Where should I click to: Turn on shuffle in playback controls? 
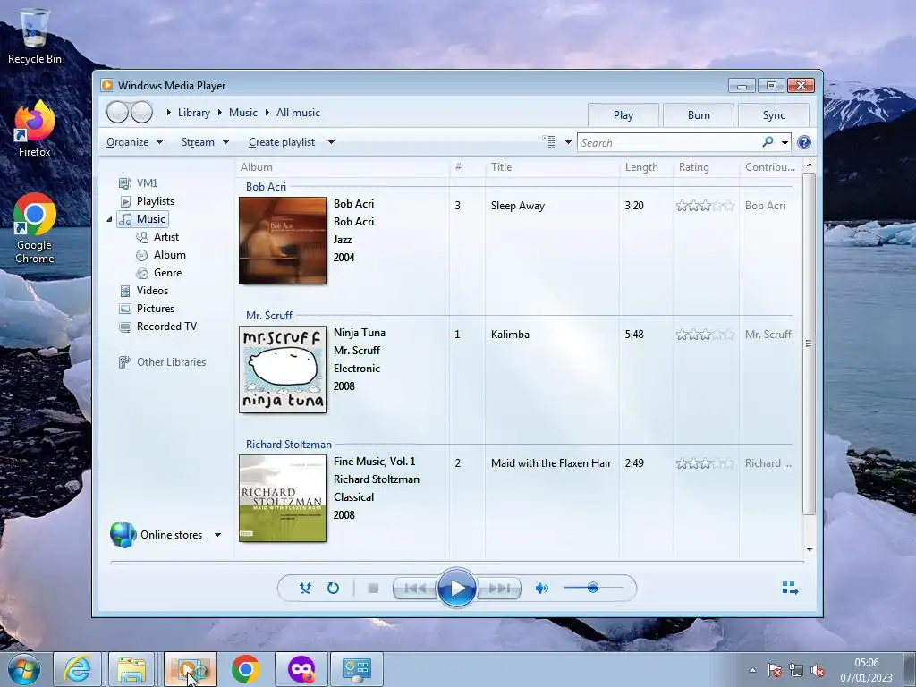click(305, 589)
